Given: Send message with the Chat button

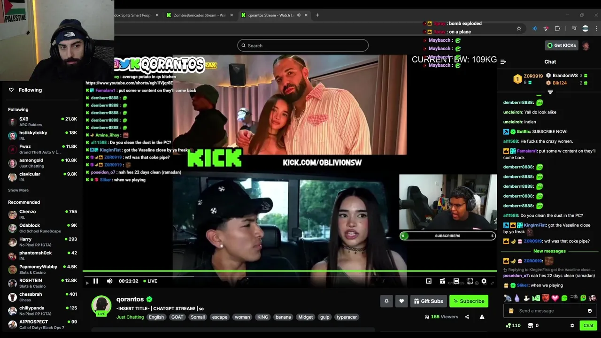Looking at the screenshot, I should pos(588,325).
